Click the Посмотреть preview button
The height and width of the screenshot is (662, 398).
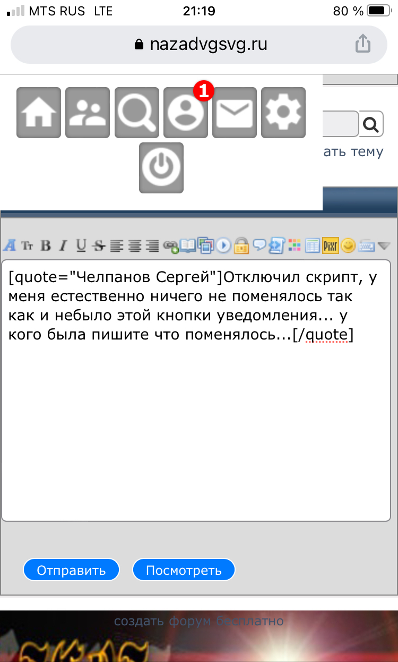184,570
